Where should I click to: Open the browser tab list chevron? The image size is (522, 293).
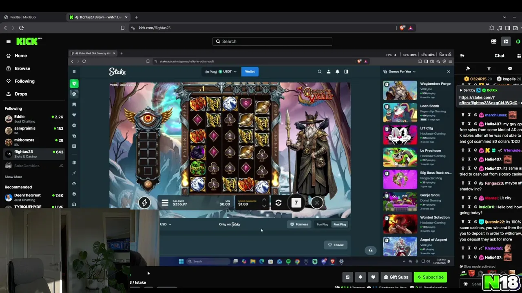point(504,17)
